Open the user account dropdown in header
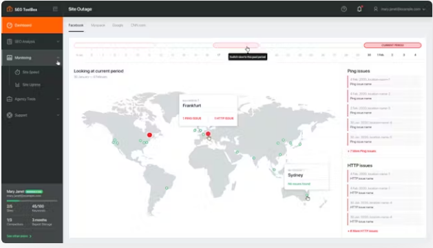The image size is (433, 248). tap(399, 9)
